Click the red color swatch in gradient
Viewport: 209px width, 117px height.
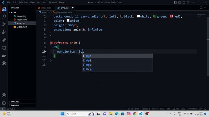pos(171,16)
